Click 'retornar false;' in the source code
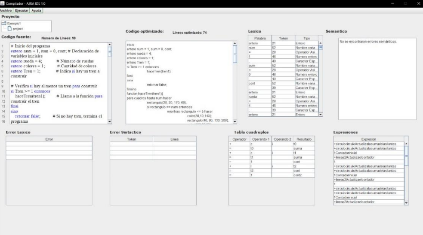This screenshot has width=423, height=235. click(x=28, y=116)
